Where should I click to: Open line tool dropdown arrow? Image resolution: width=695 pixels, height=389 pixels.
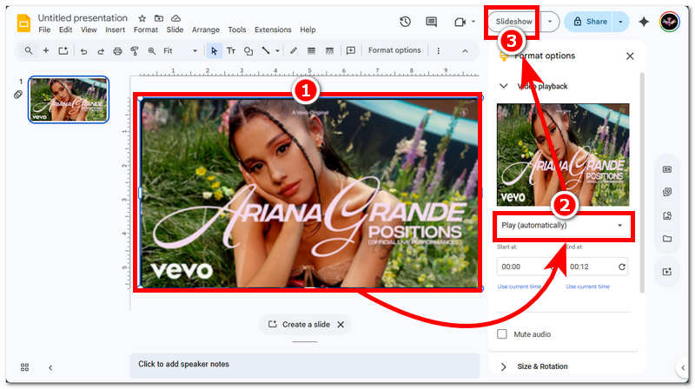pos(277,51)
